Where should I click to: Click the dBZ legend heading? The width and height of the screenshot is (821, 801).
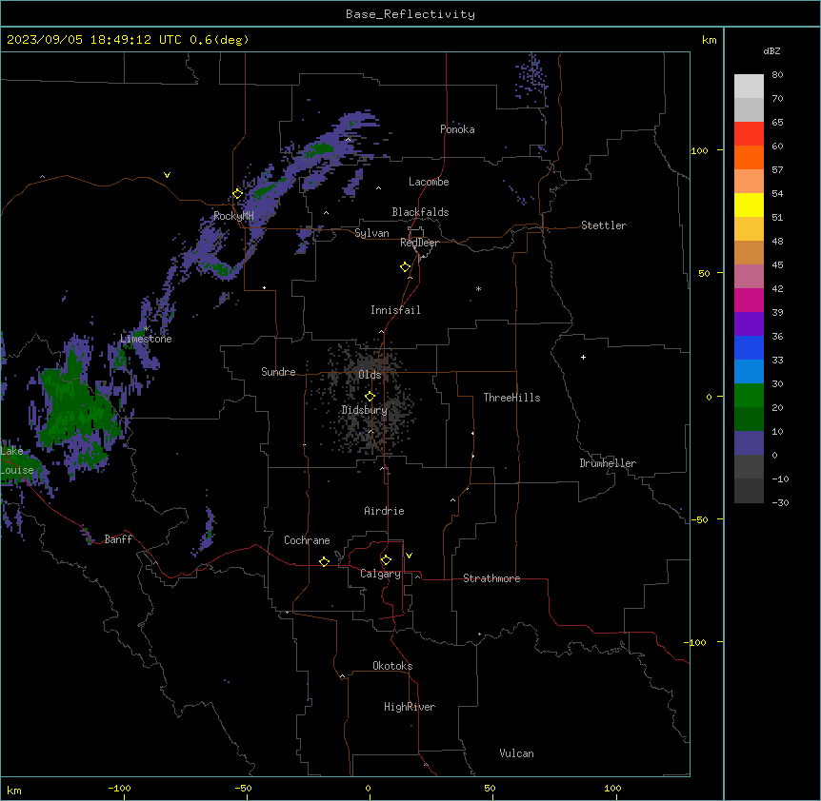(771, 51)
